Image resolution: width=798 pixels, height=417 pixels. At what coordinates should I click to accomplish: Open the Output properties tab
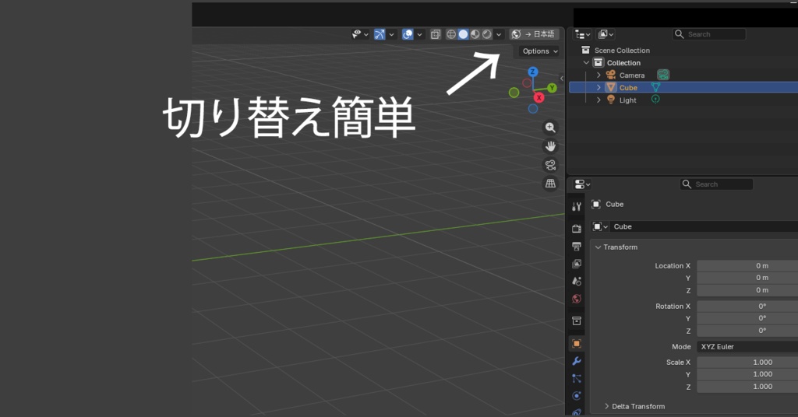(x=576, y=247)
